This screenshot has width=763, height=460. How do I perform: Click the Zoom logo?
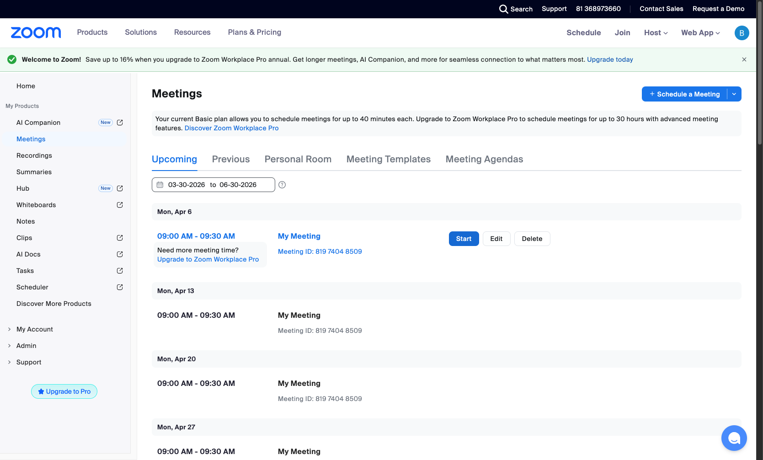pyautogui.click(x=36, y=32)
